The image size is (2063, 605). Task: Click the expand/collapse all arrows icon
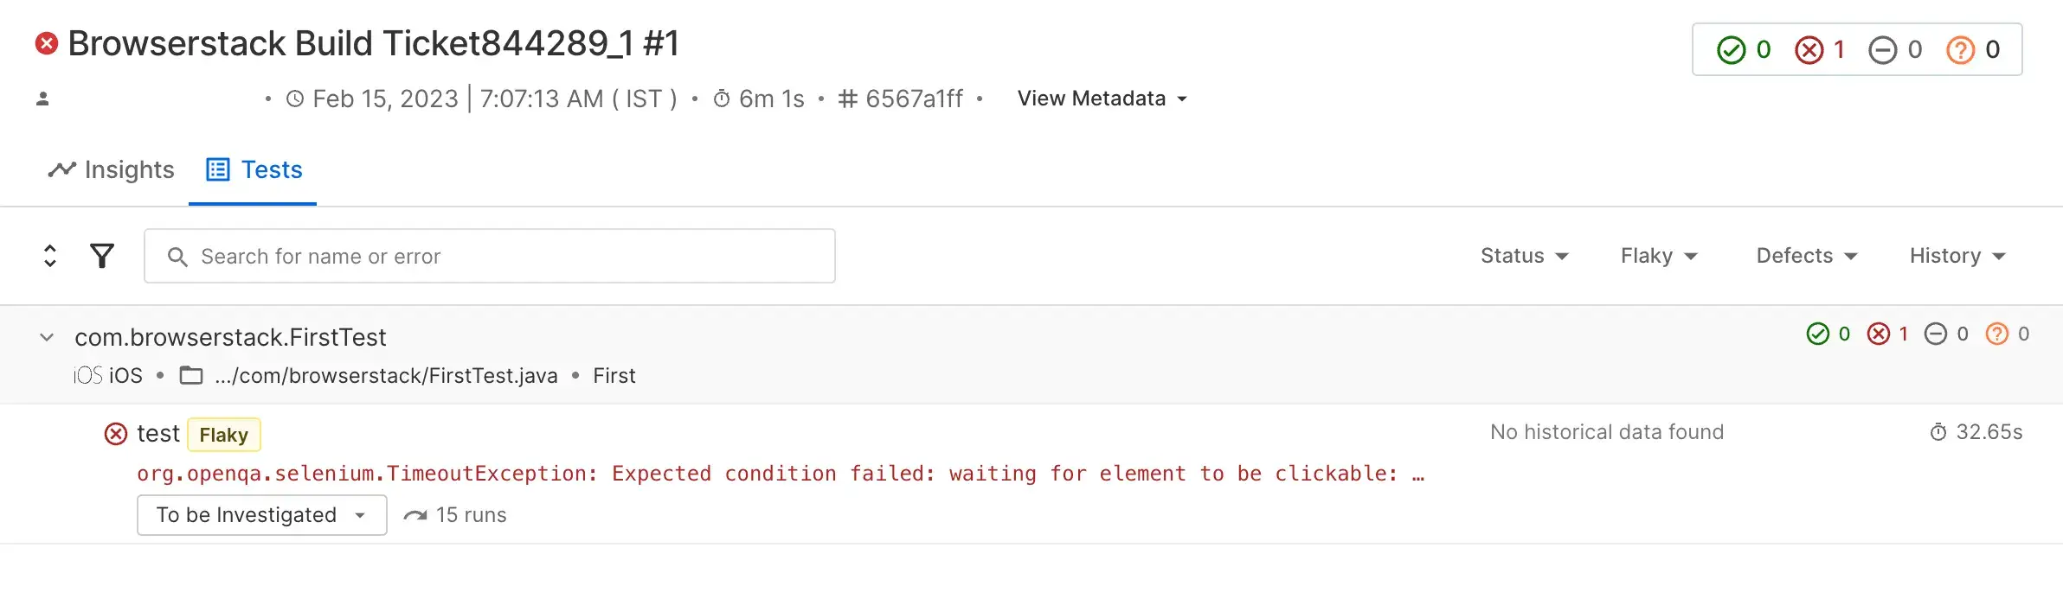[x=50, y=256]
